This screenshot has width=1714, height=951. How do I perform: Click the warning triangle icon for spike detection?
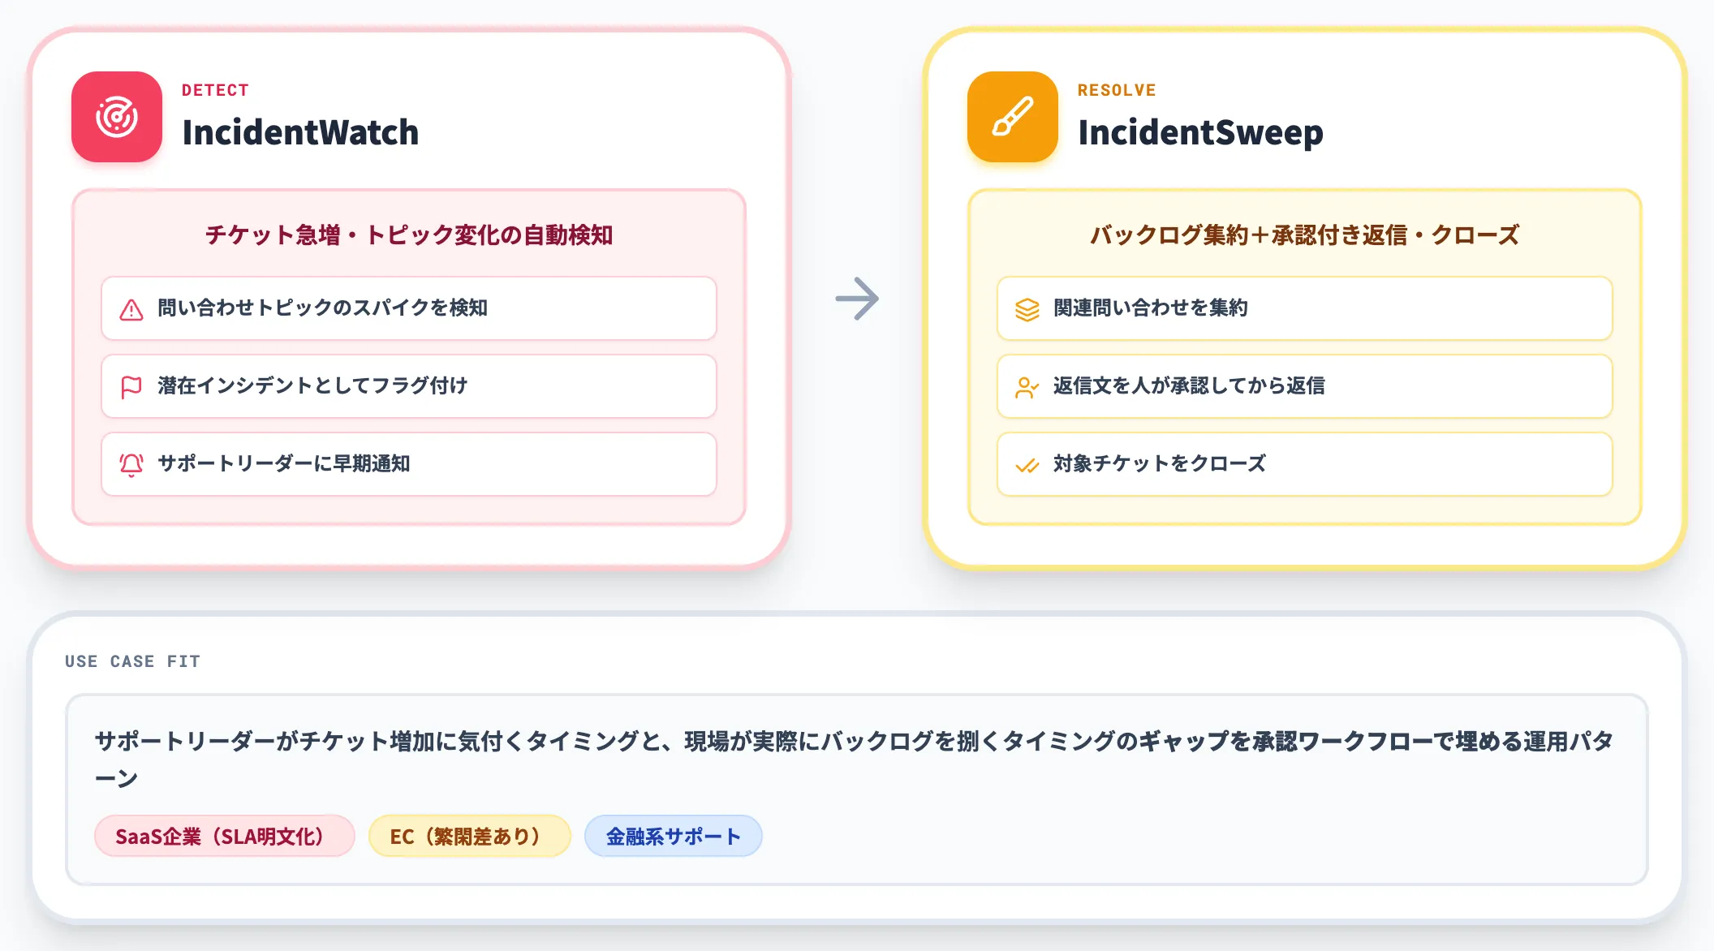pos(131,309)
